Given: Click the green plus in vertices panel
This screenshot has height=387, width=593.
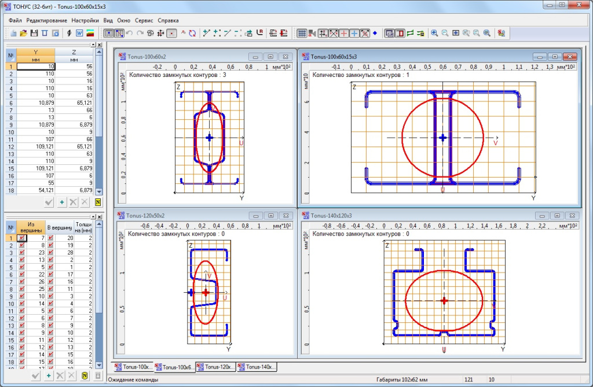Looking at the screenshot, I should (x=61, y=202).
